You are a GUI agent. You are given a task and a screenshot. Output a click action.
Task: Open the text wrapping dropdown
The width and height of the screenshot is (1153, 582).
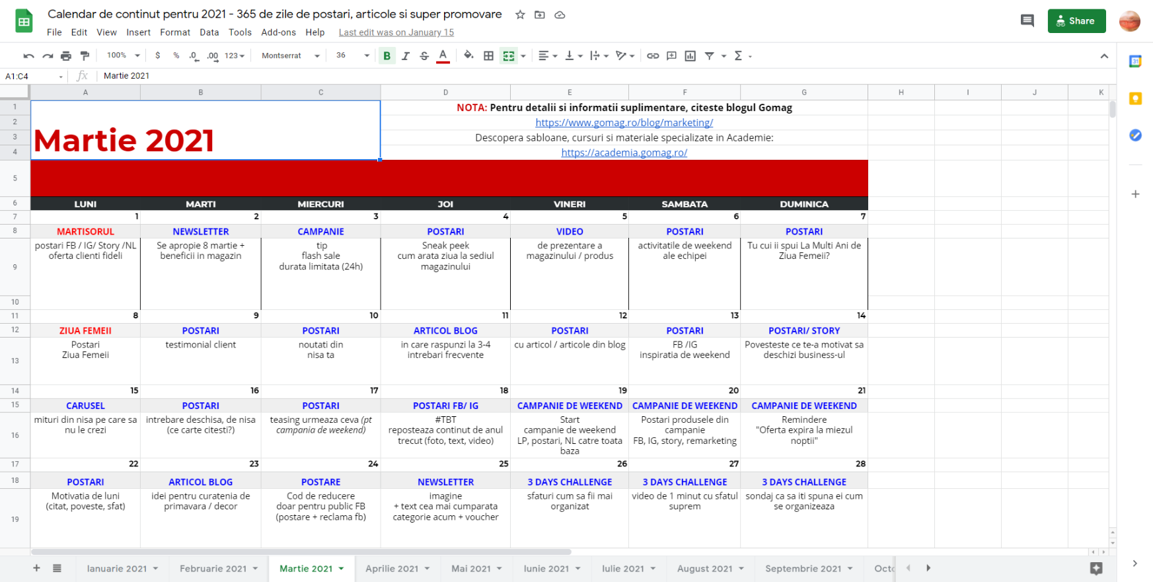click(599, 56)
